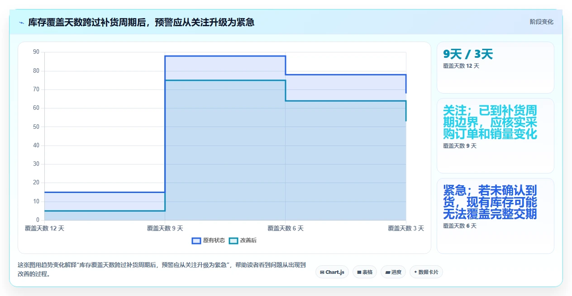Viewport: 572px width, 296px height.
Task: Click the card caption 覆盖天数 12 天
Action: (461, 66)
